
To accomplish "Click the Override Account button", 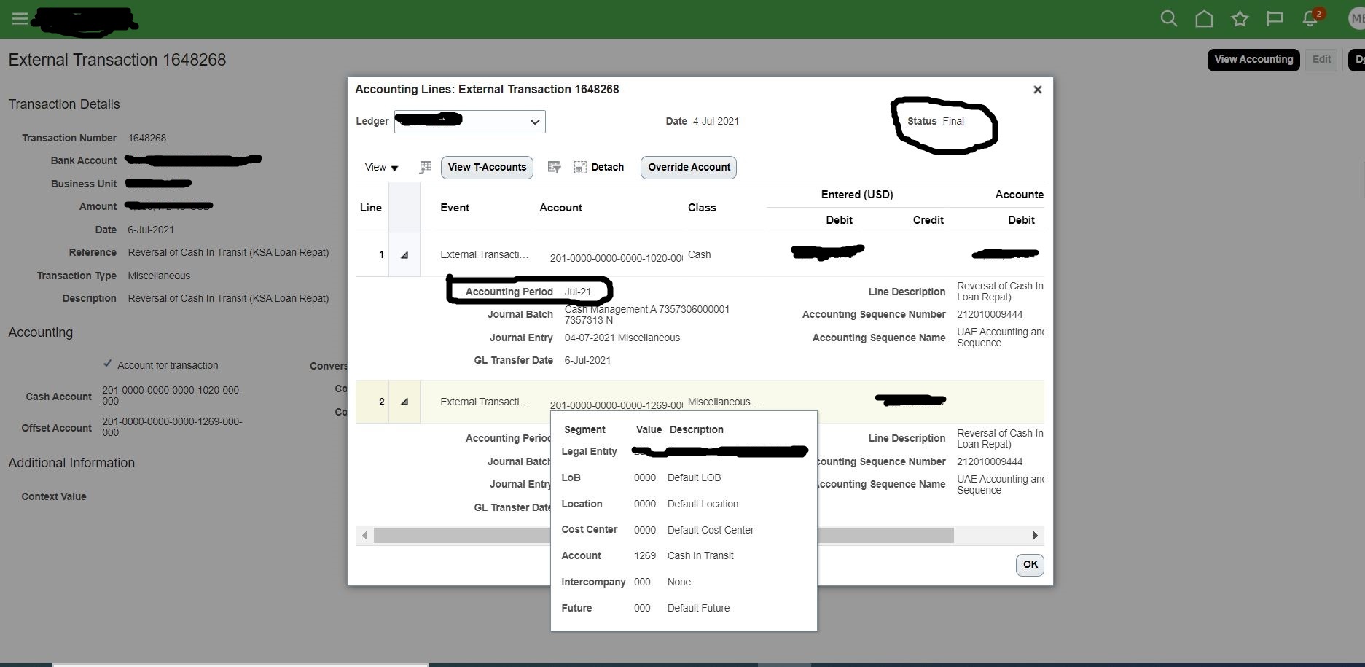I will coord(687,167).
